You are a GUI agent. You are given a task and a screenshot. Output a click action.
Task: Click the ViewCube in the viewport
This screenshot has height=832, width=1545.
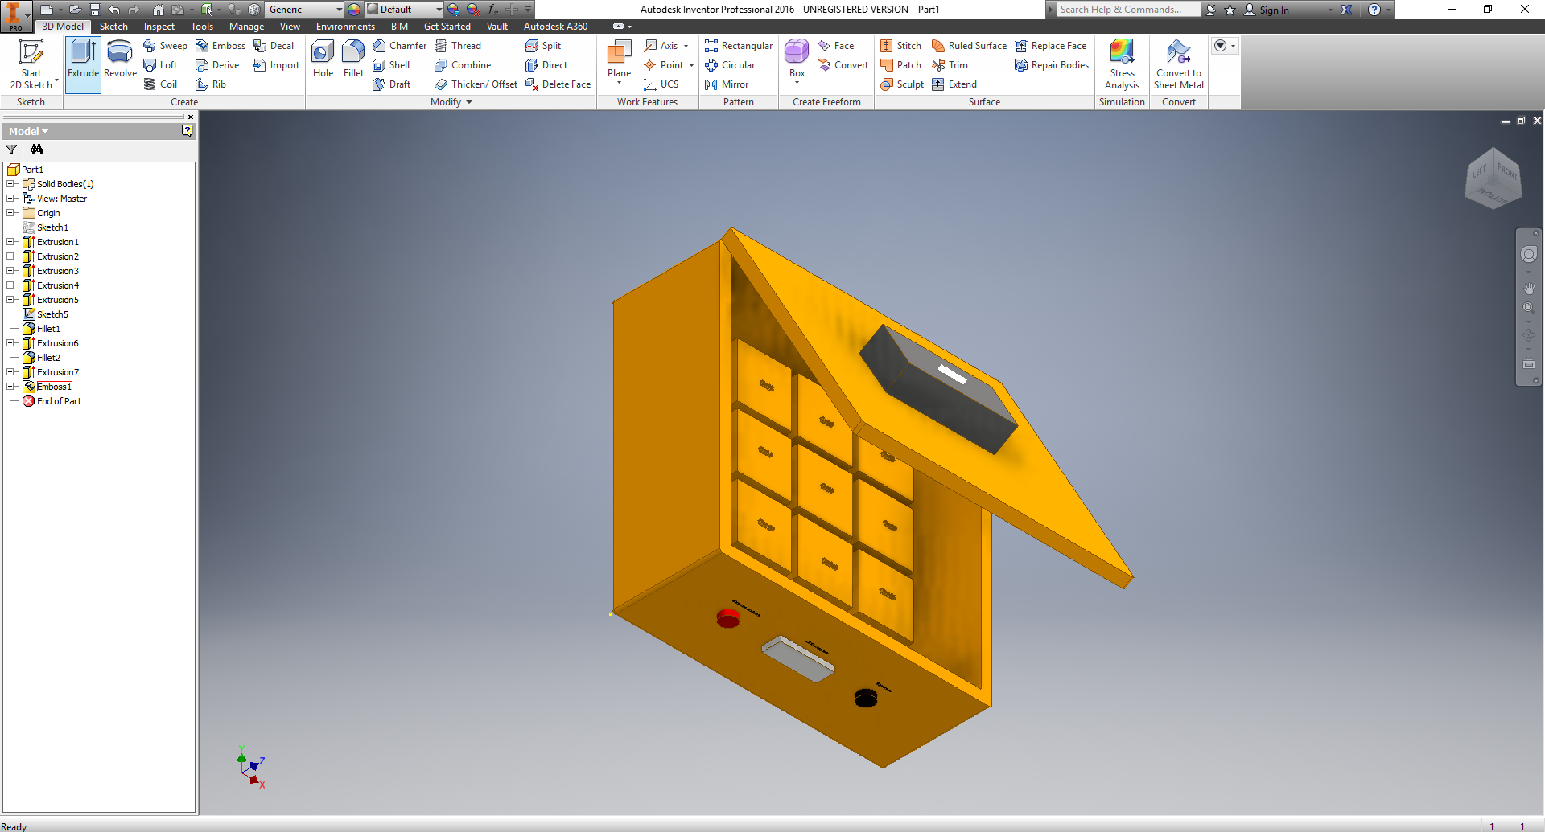coord(1493,178)
